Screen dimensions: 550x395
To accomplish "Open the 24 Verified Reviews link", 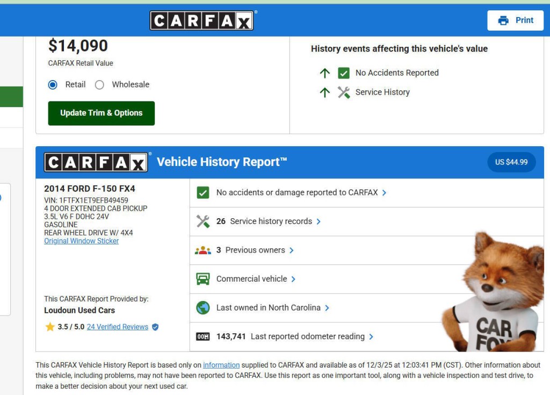I will [x=118, y=327].
